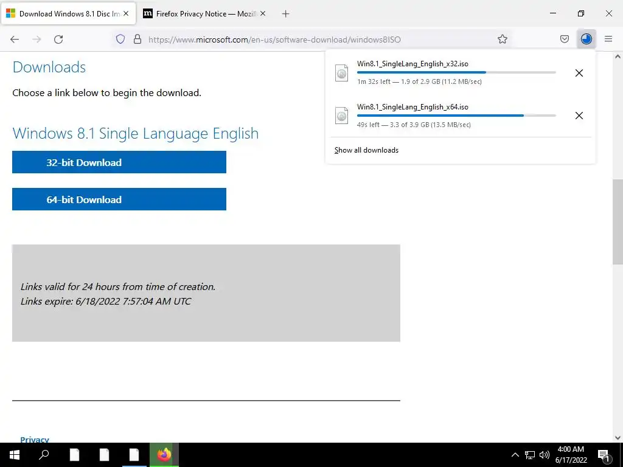
Task: Click the padlock site information icon
Action: click(x=137, y=39)
